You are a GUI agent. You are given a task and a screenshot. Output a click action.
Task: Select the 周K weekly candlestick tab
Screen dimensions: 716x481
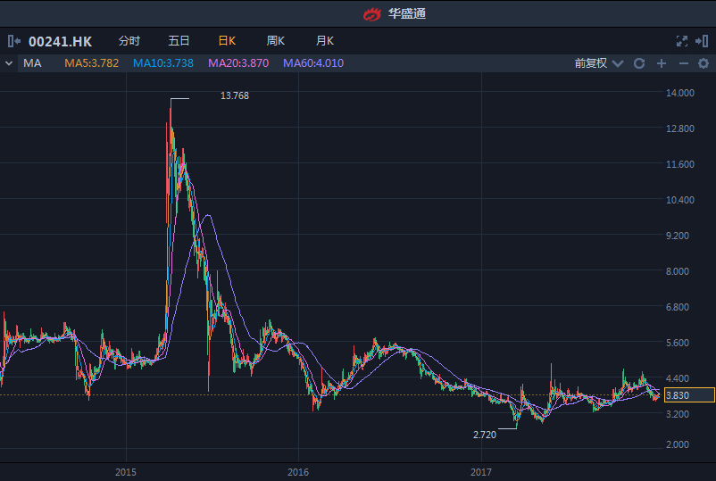275,41
